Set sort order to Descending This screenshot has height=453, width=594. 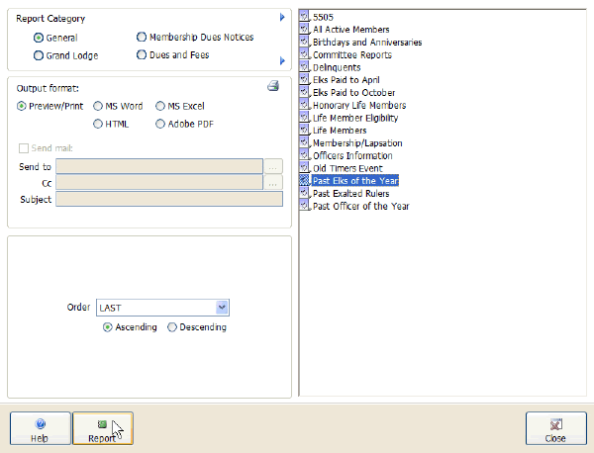click(172, 327)
